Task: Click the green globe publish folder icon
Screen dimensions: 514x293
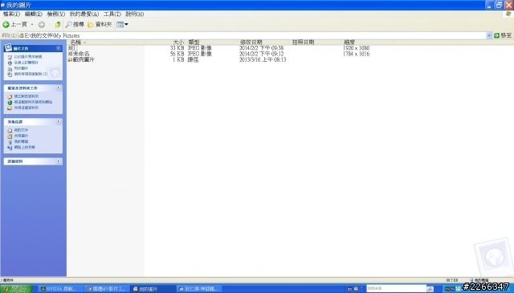Action: click(x=10, y=102)
